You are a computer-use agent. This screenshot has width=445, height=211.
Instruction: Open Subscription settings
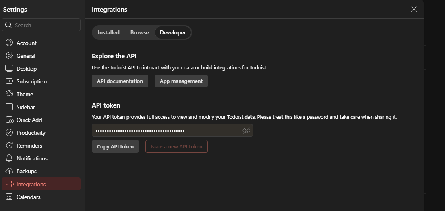(x=41, y=81)
